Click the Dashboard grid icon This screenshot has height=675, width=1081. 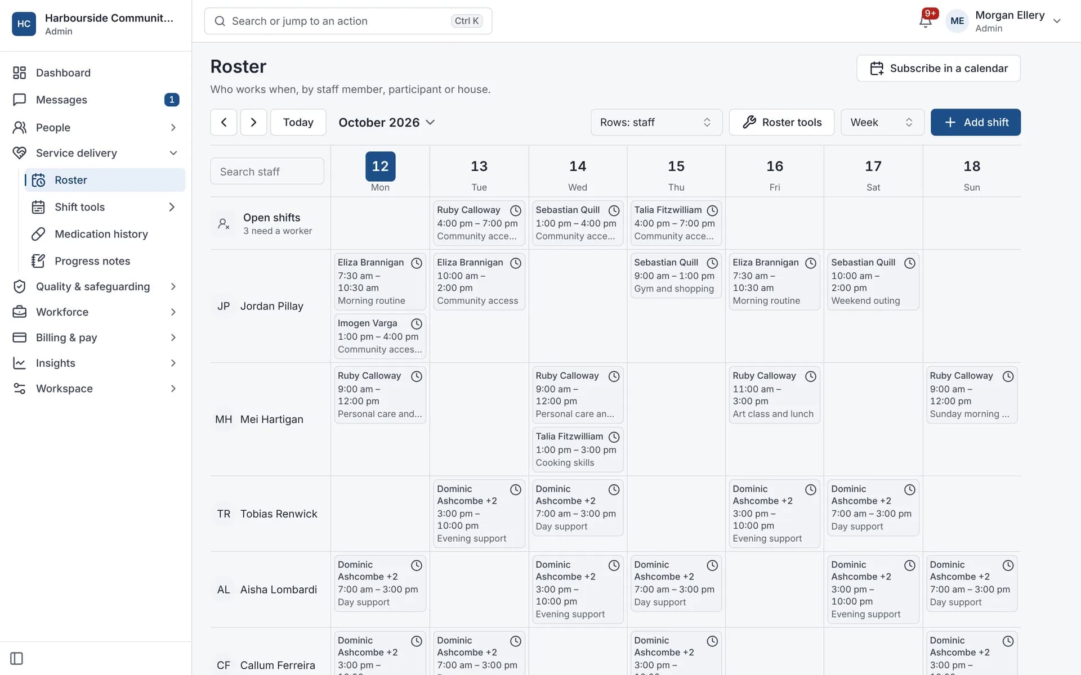[20, 73]
